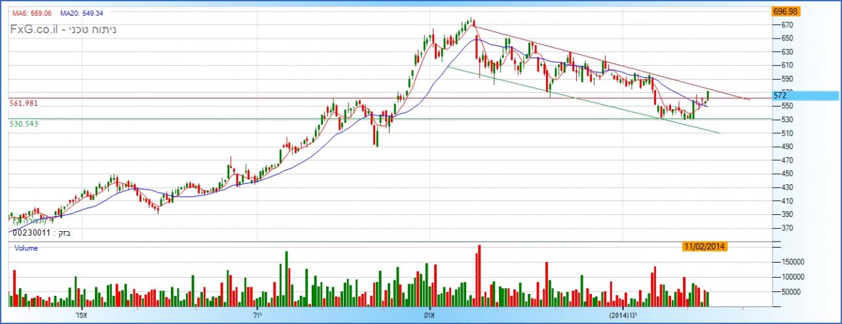The height and width of the screenshot is (324, 842).
Task: Click the 561.981 resistance level label
Action: point(24,103)
